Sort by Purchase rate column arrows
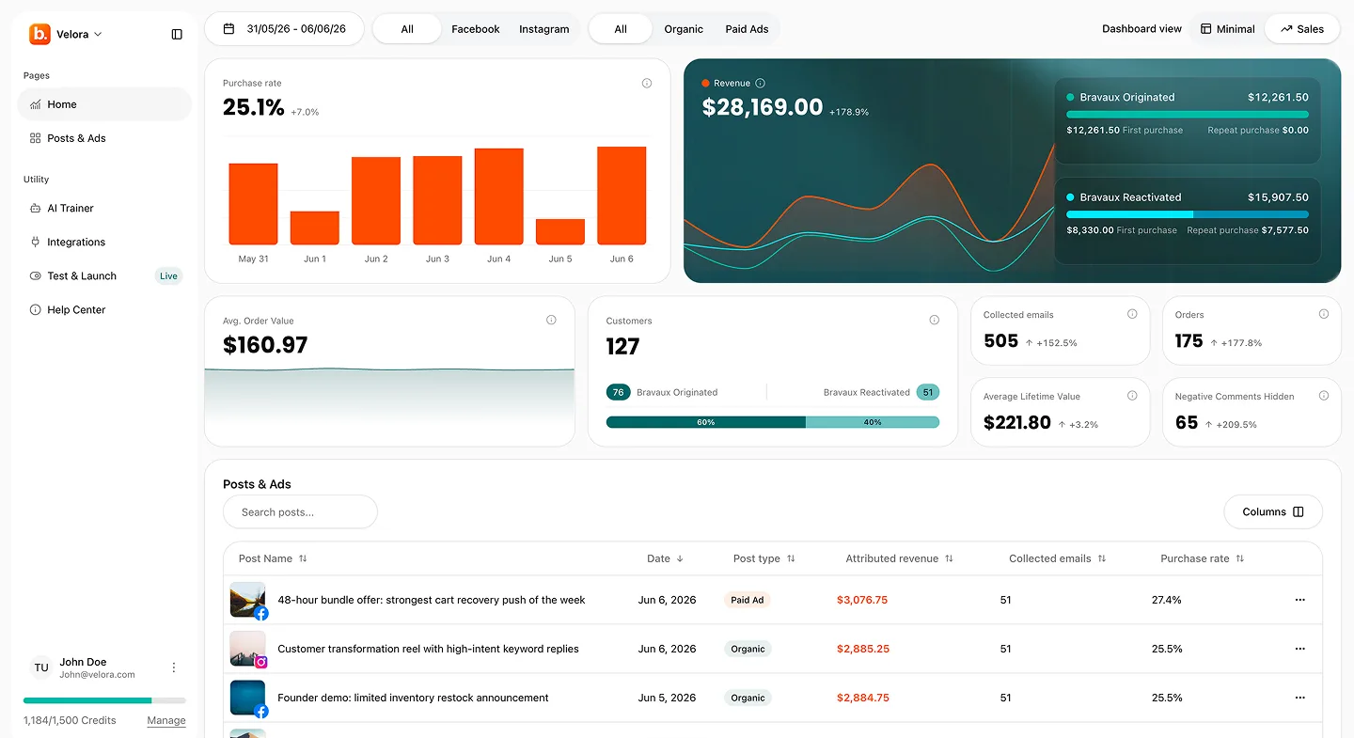 pos(1240,558)
